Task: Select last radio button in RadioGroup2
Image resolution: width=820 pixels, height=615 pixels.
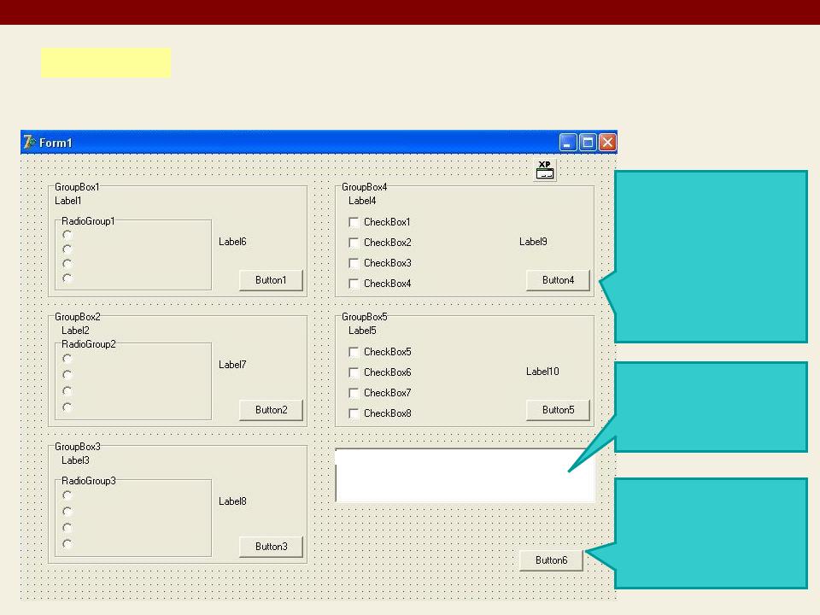Action: 67,407
